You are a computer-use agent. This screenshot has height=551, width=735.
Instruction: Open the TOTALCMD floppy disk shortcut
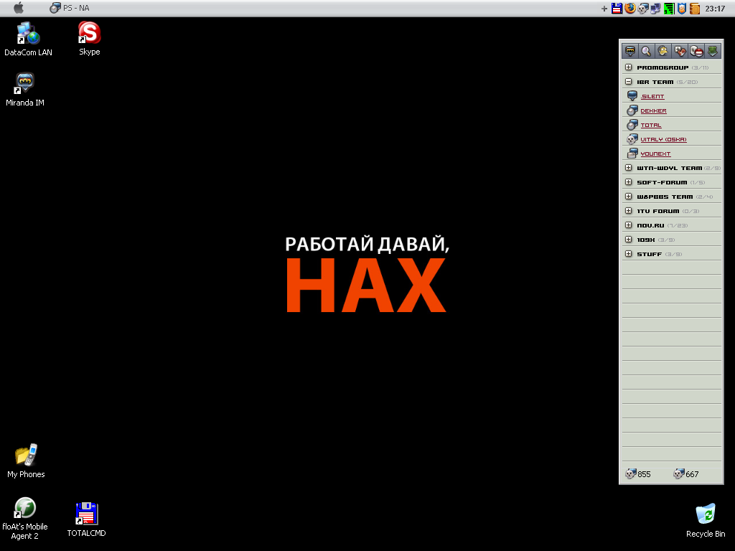(x=86, y=514)
